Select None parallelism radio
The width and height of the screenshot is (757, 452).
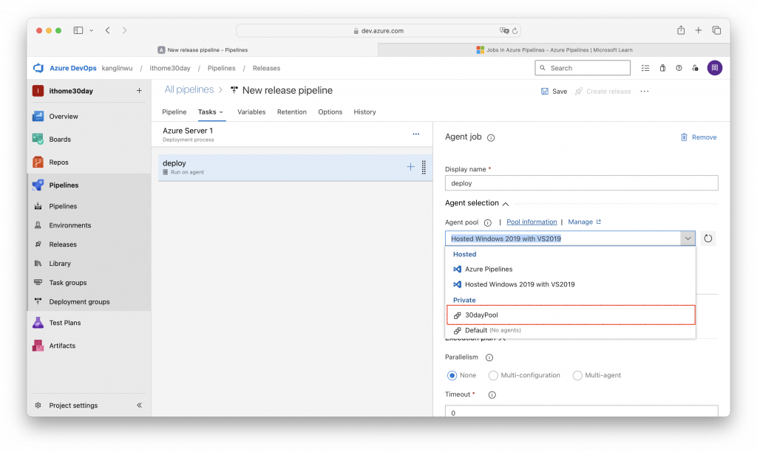click(452, 375)
